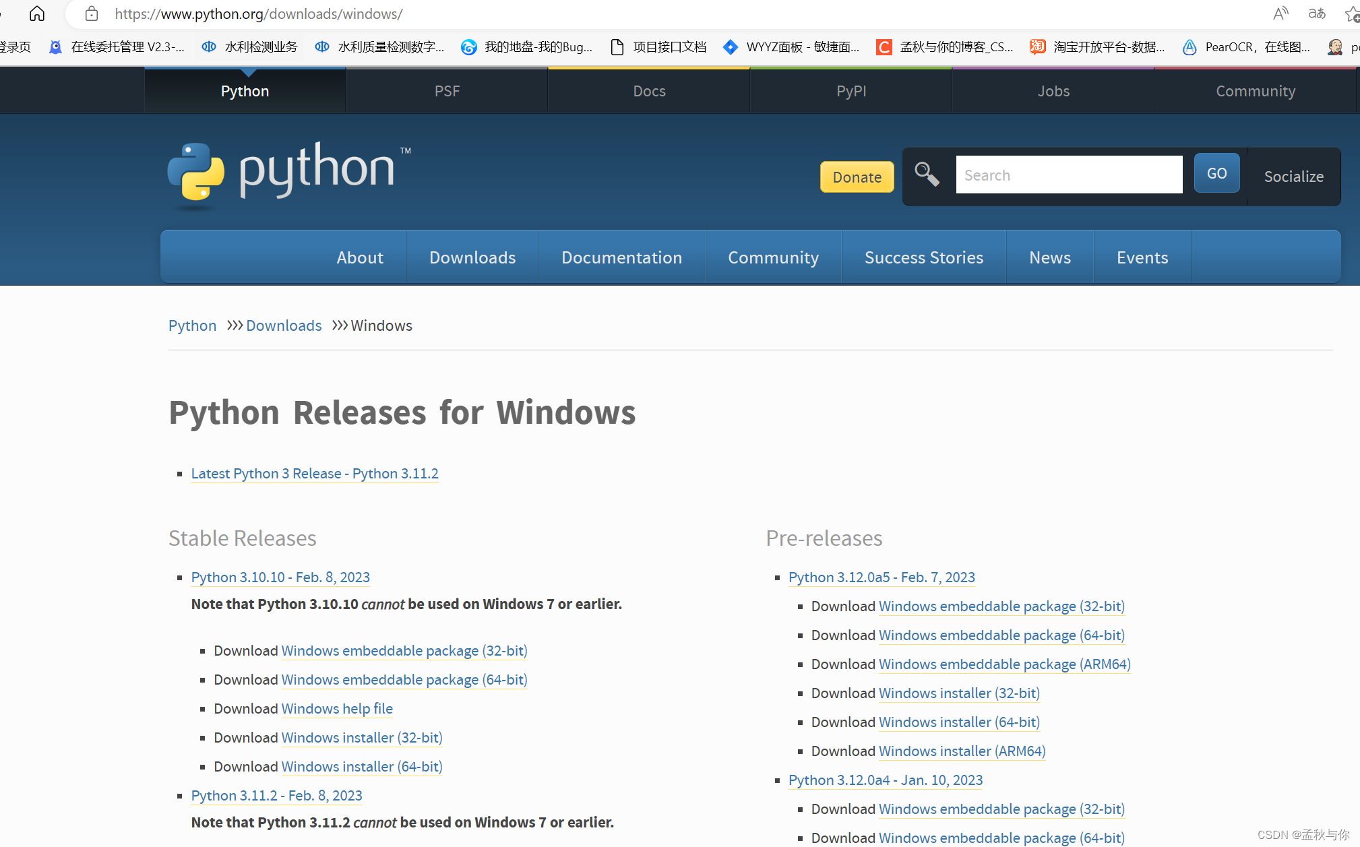
Task: Open the PearOCR bookmark
Action: [1247, 46]
